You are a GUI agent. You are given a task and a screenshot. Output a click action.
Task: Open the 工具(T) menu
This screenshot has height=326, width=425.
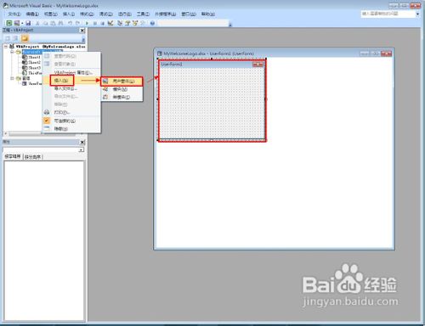point(143,14)
